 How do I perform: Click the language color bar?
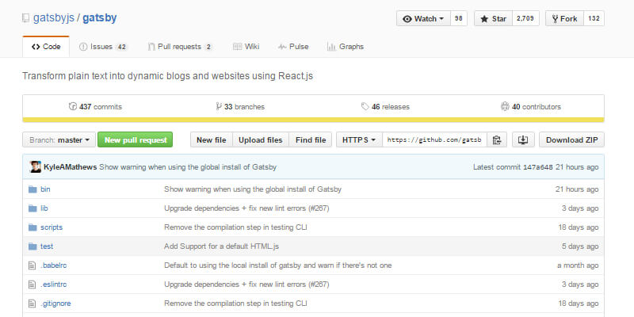(313, 120)
